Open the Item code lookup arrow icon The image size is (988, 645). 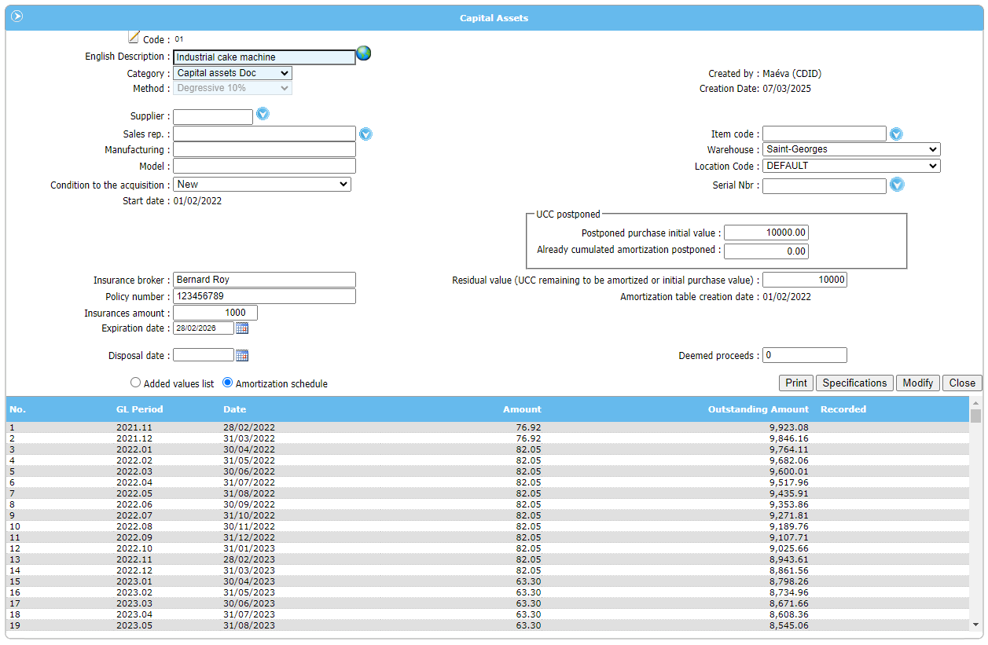(896, 134)
